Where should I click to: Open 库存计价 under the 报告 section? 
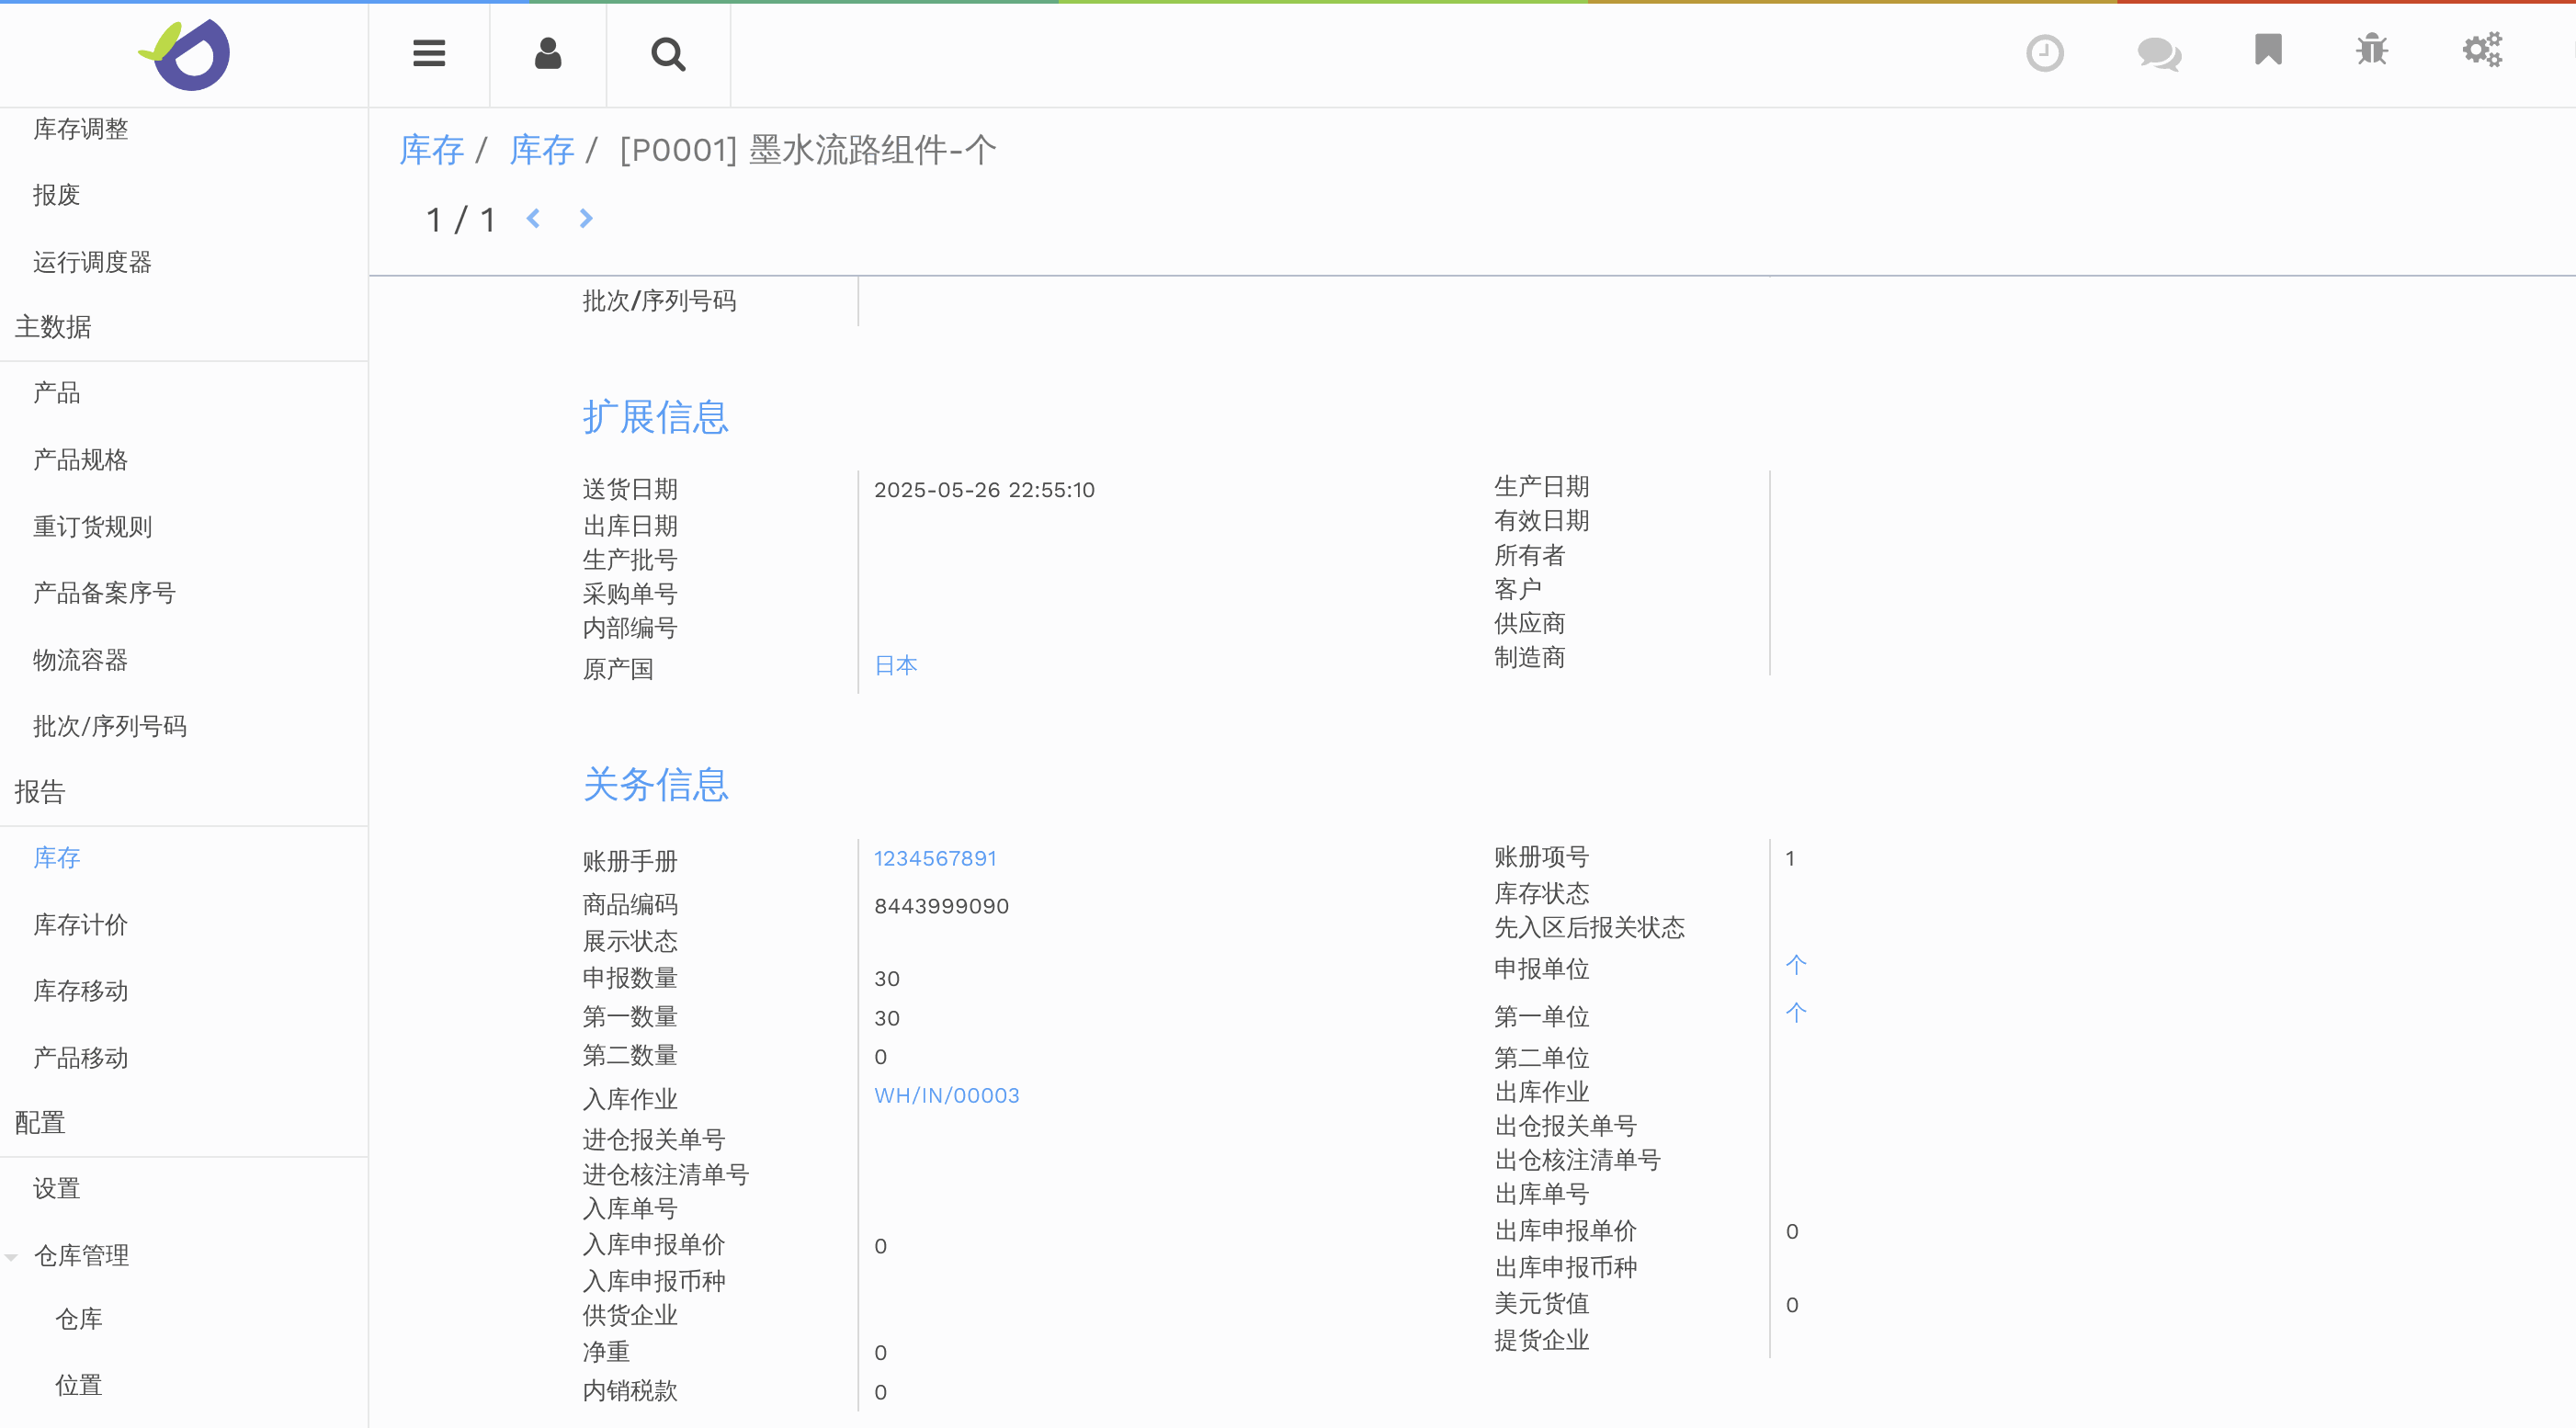pos(79,925)
